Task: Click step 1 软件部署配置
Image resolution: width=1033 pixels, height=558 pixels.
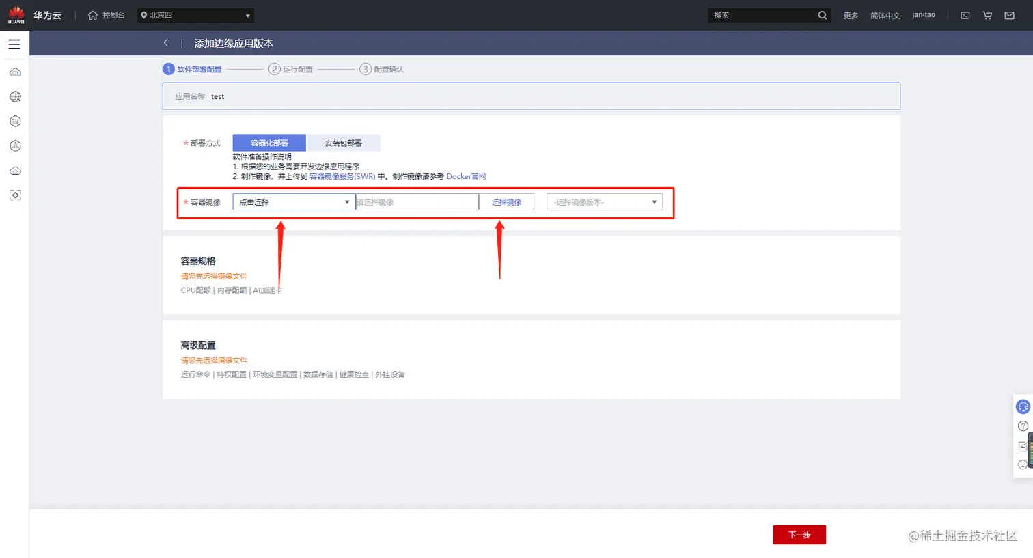Action: coord(193,69)
